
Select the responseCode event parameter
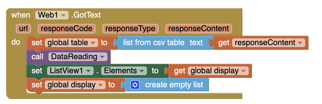(67, 29)
